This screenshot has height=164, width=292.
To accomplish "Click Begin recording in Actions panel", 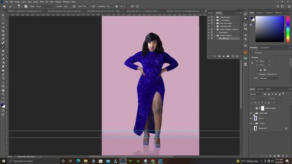I will [x=219, y=56].
